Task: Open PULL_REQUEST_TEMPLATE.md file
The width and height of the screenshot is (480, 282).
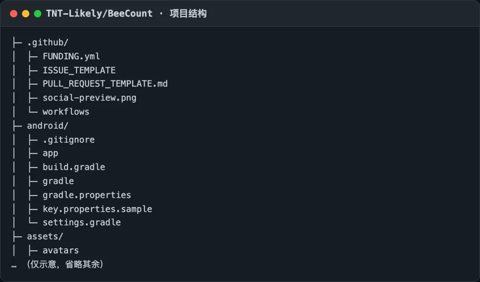Action: [105, 84]
